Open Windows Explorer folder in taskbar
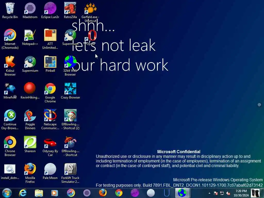 click(x=39, y=193)
